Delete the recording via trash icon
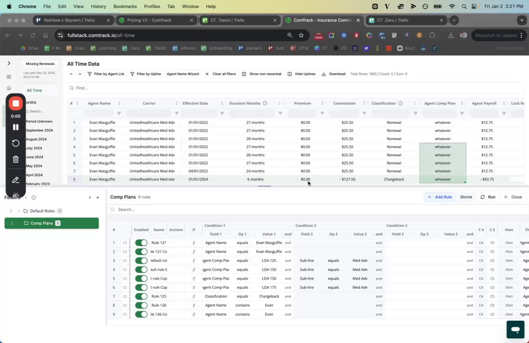The height and width of the screenshot is (343, 529). click(16, 159)
